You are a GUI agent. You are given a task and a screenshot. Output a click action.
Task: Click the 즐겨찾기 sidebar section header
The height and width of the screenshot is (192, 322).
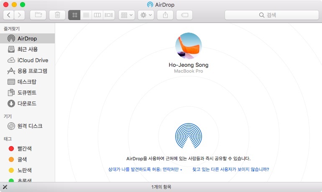(x=12, y=29)
